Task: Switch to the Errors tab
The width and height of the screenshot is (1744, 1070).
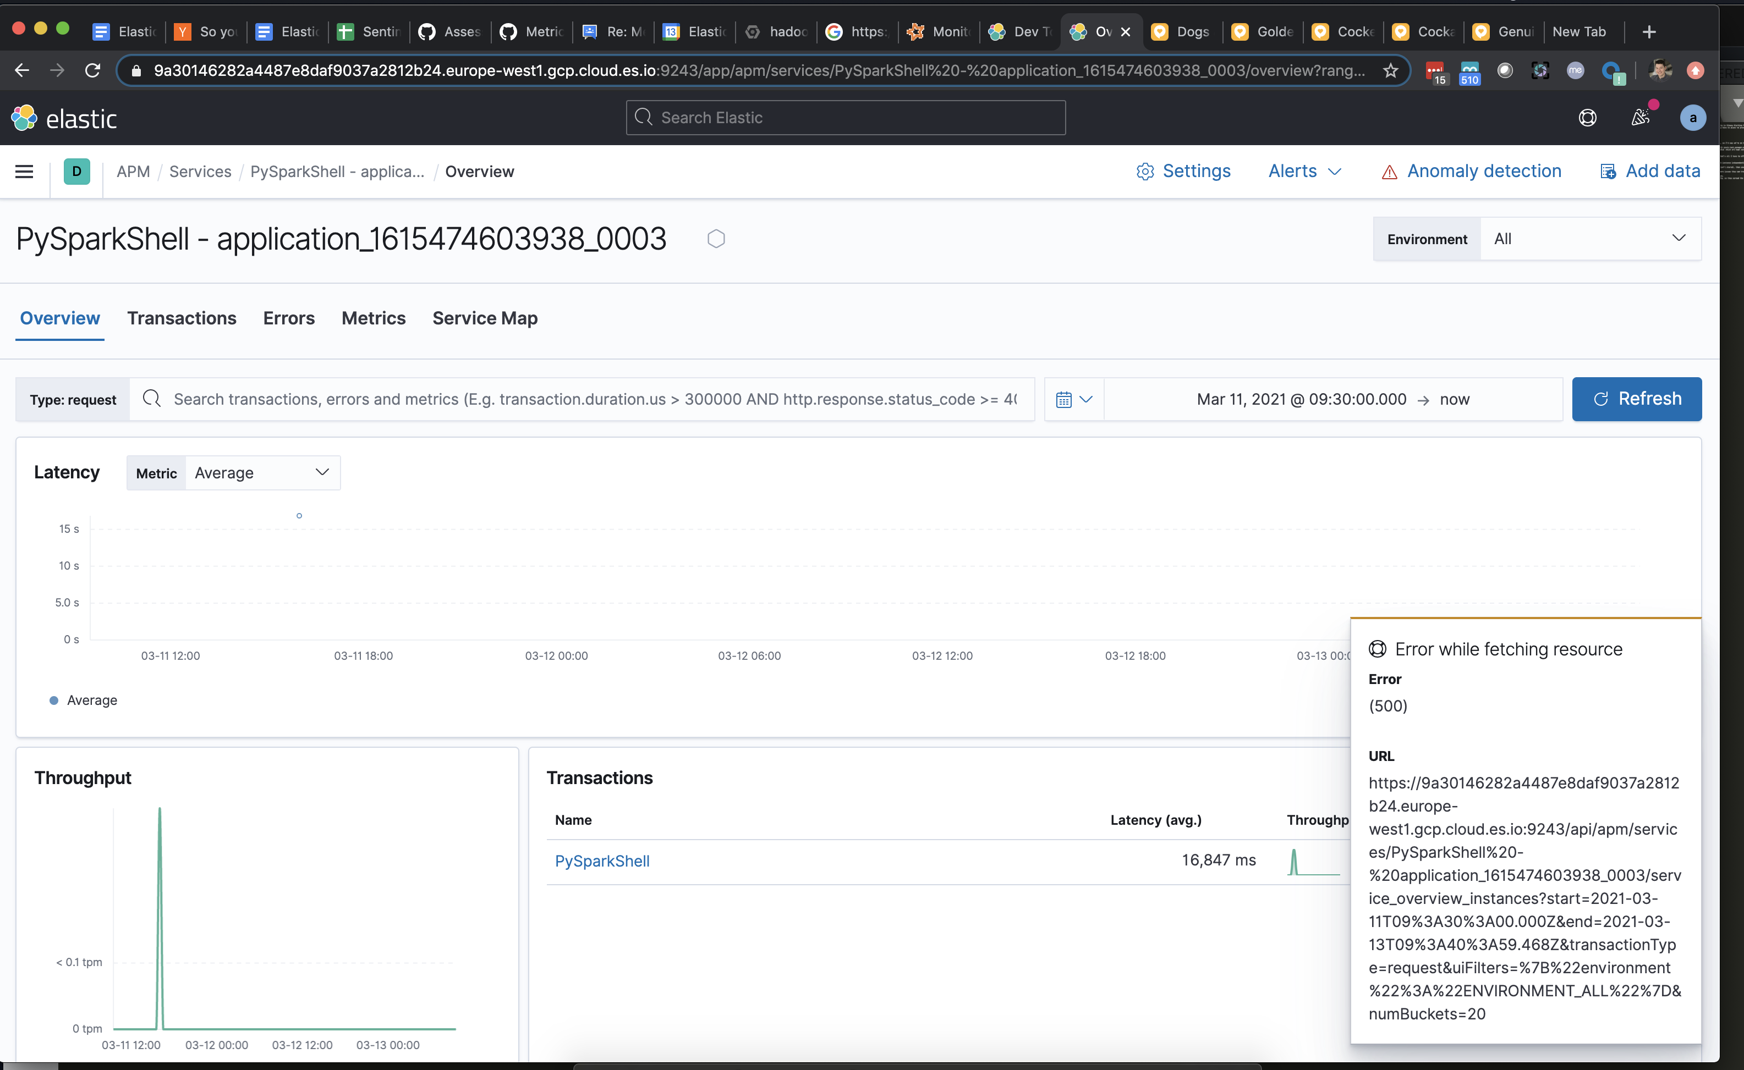Action: (x=289, y=318)
